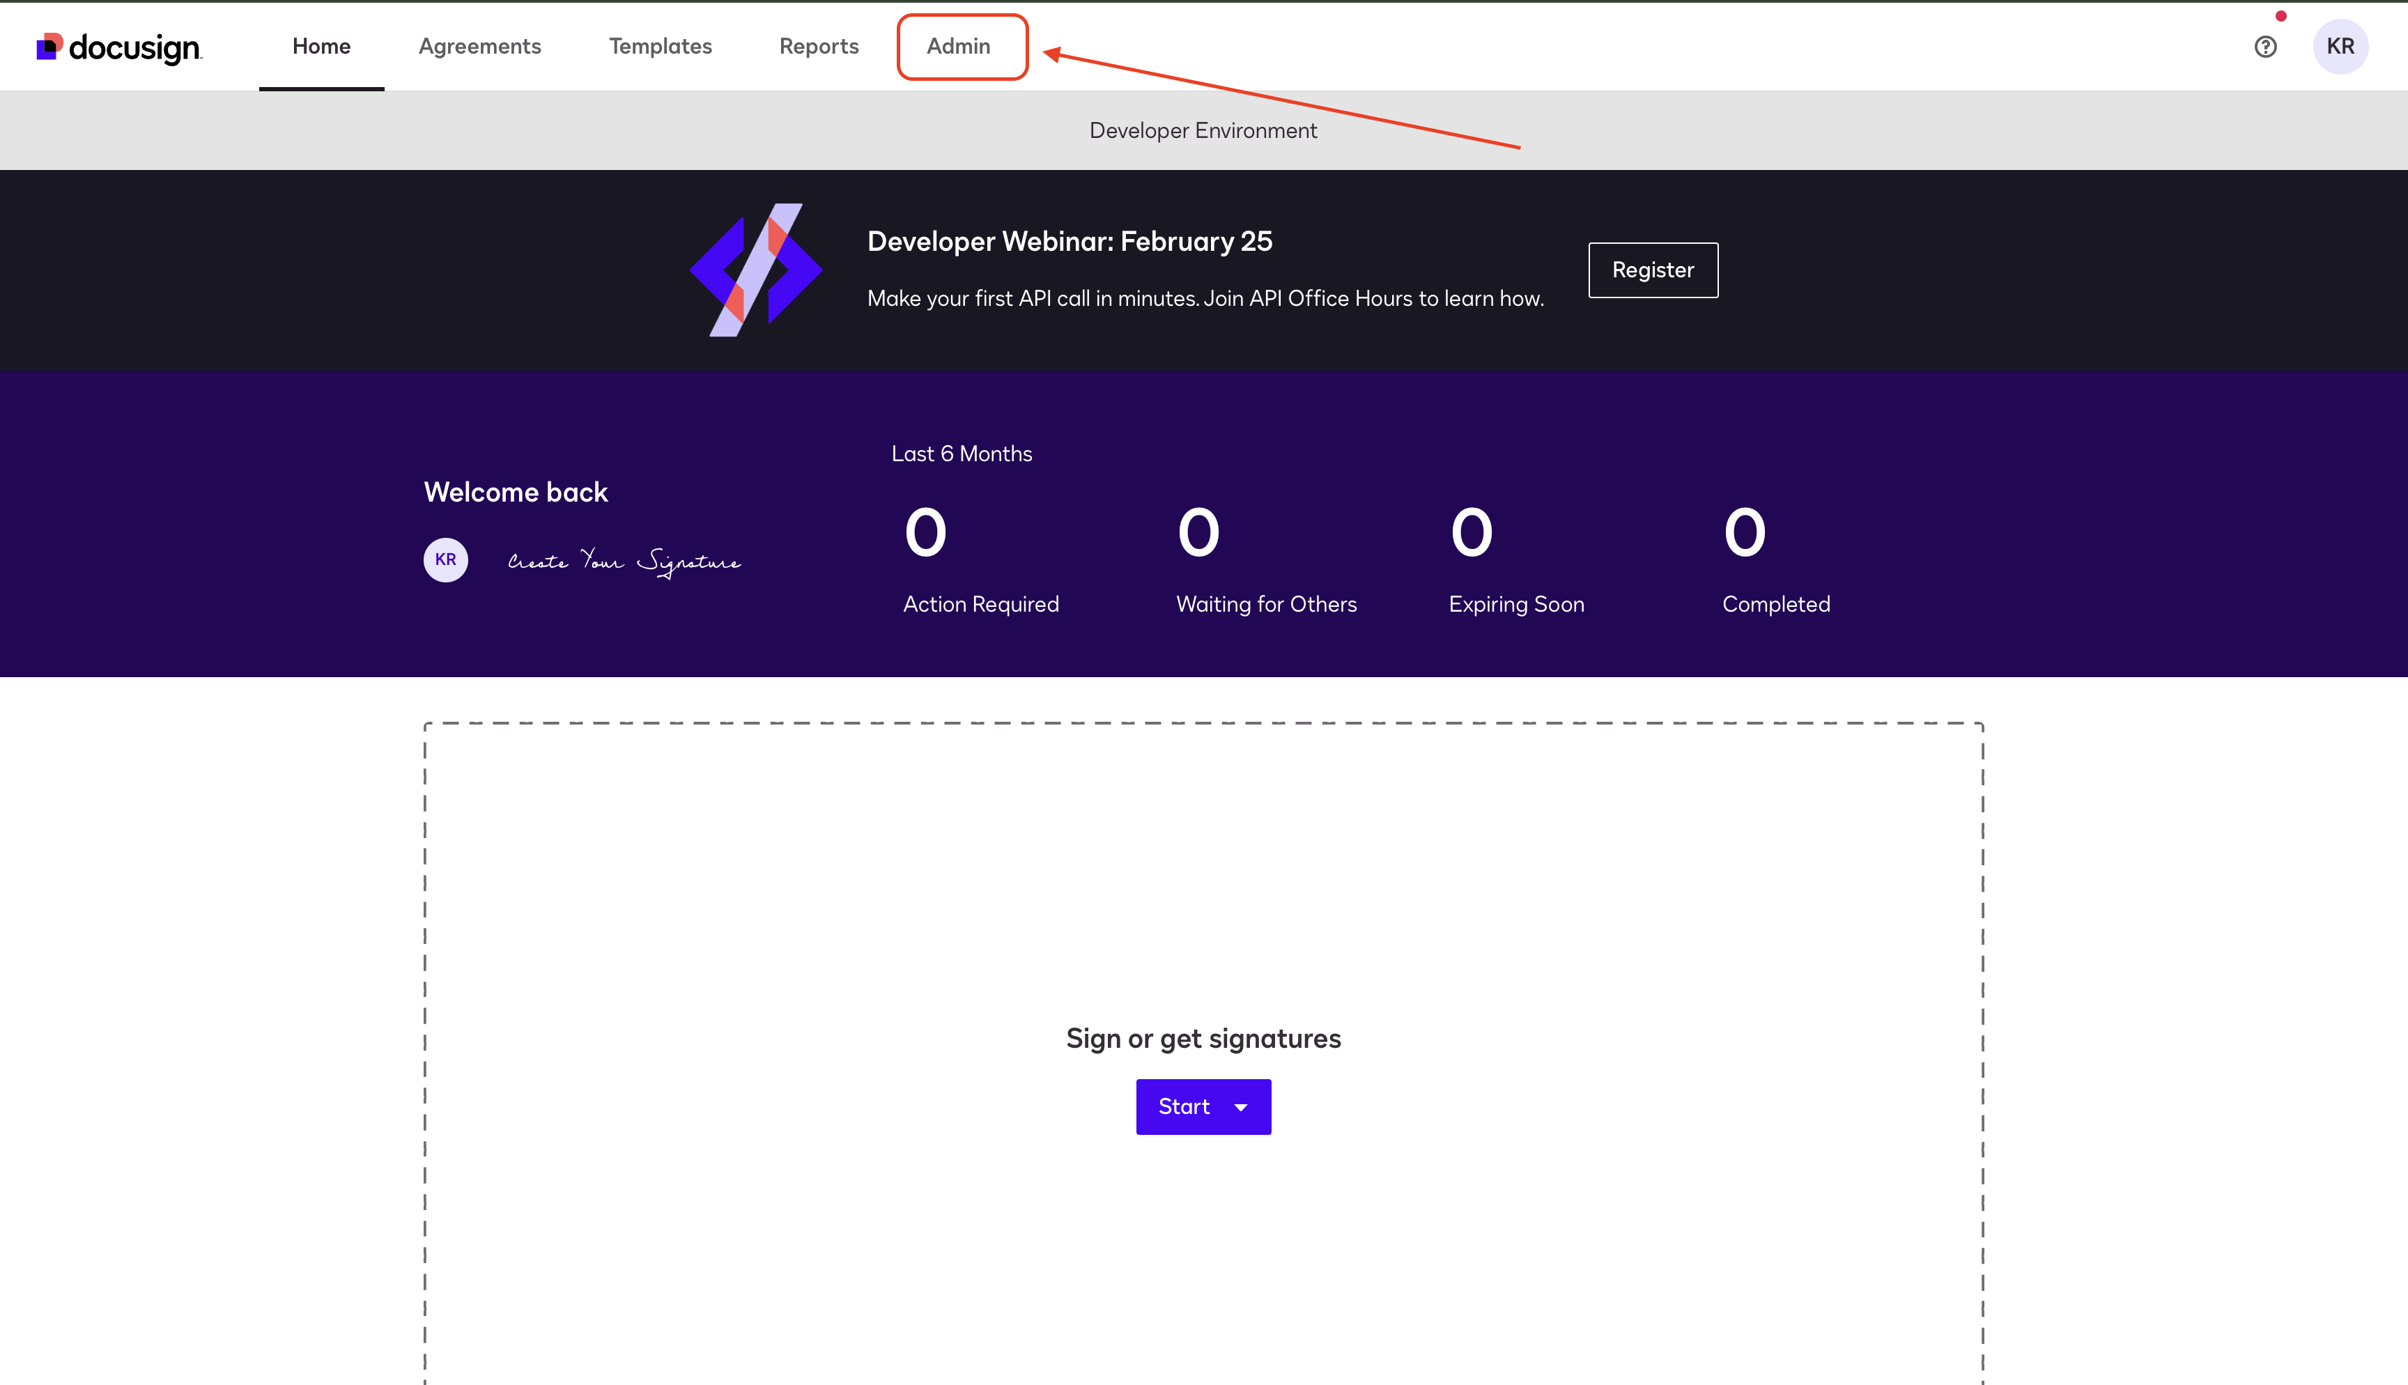This screenshot has height=1385, width=2408.
Task: Open the Agreements tab
Action: click(479, 47)
